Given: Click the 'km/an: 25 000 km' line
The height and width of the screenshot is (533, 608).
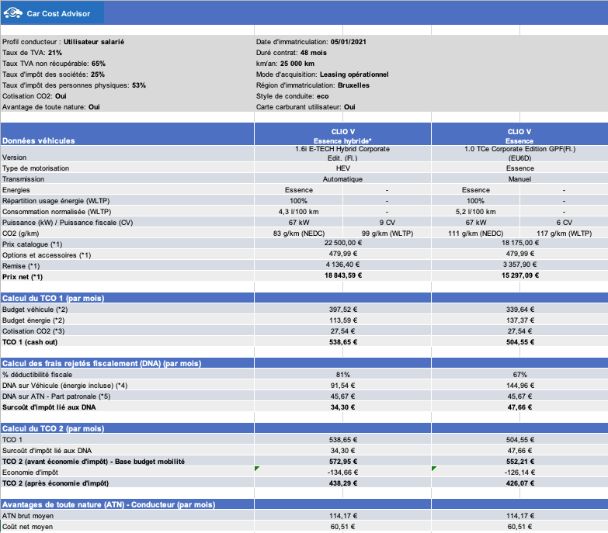Looking at the screenshot, I should 285,64.
